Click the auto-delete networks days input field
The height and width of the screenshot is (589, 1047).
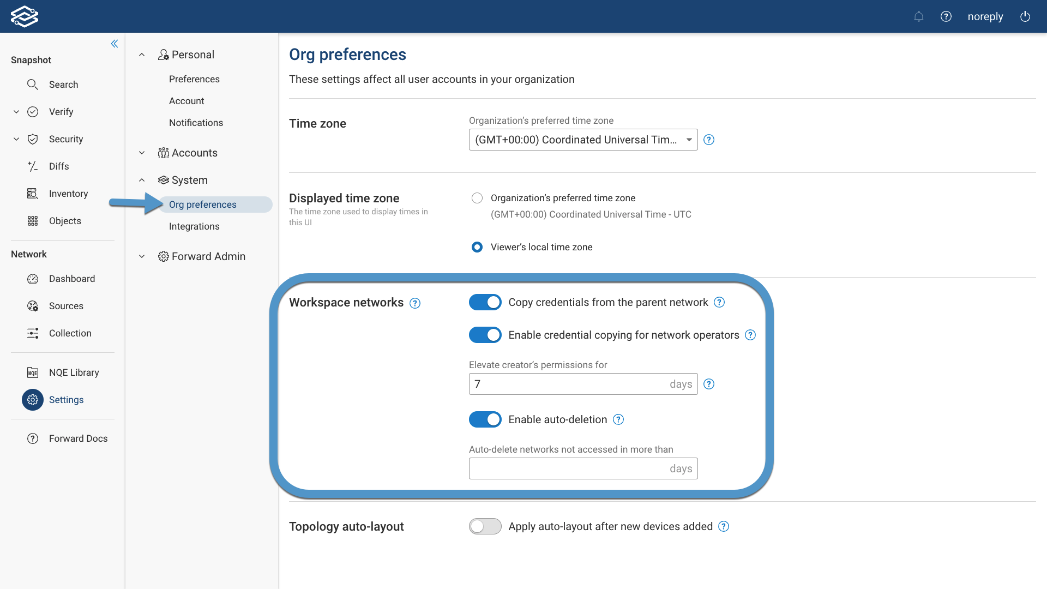567,468
